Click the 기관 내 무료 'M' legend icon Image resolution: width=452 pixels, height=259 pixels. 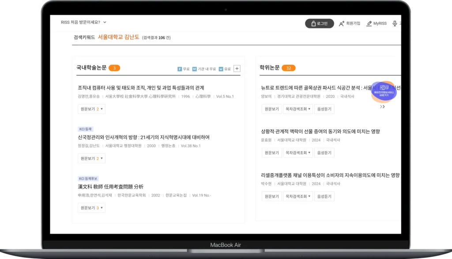(x=194, y=69)
